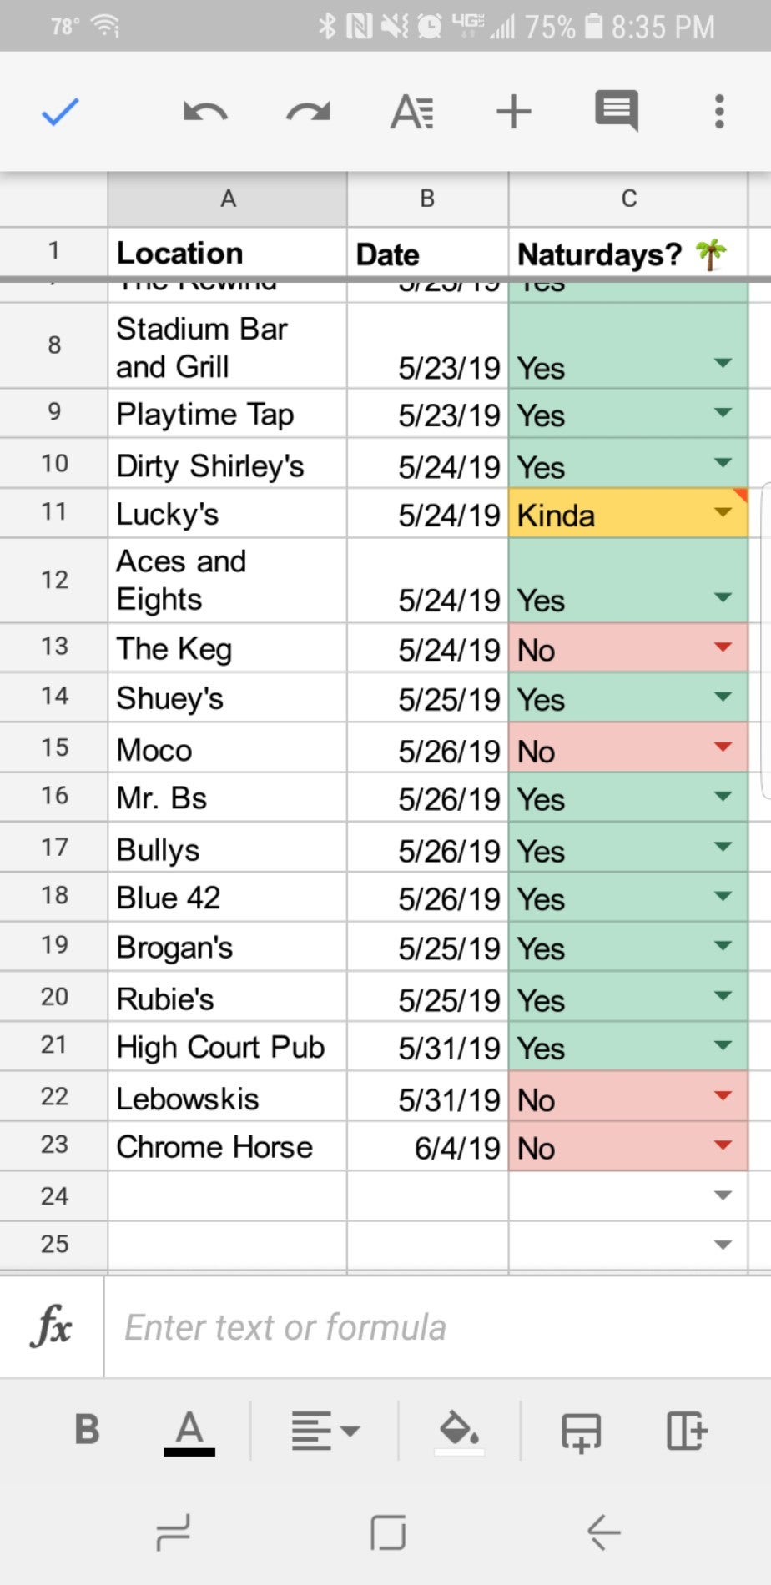Viewport: 771px width, 1585px height.
Task: Select row 15 header
Action: click(x=54, y=747)
